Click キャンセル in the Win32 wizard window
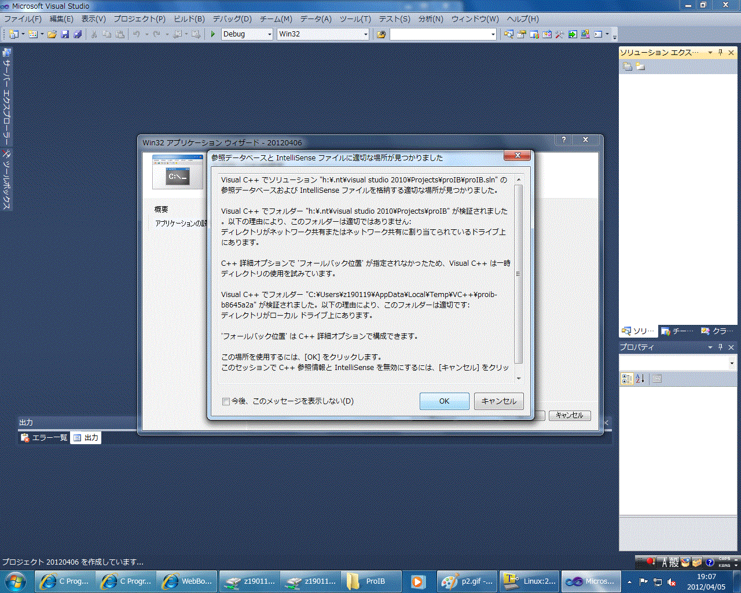This screenshot has width=741, height=593. 570,415
